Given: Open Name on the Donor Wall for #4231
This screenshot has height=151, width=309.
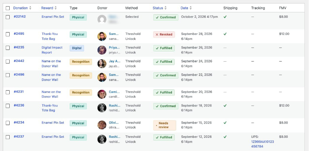Looking at the screenshot, I should coord(51,94).
